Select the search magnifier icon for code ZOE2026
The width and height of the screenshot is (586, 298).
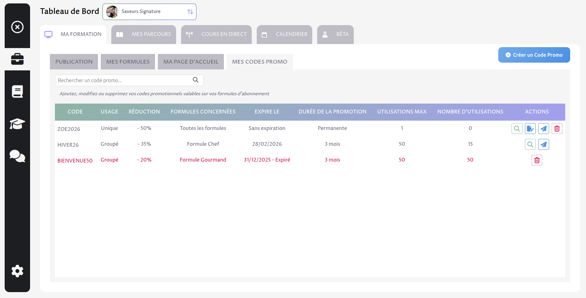point(517,128)
